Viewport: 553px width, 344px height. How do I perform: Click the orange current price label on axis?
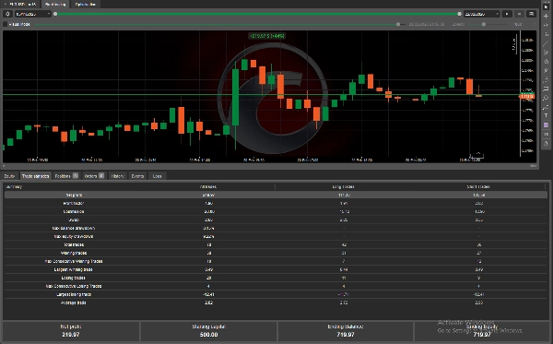527,96
